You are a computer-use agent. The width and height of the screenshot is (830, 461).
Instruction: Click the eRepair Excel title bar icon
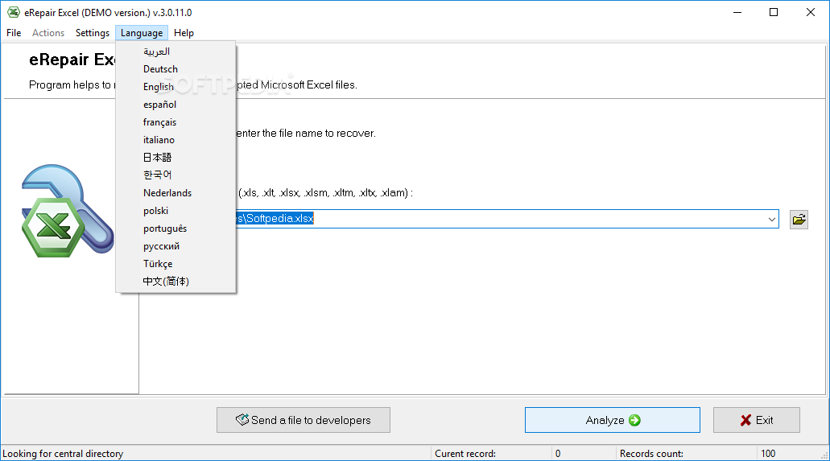click(x=13, y=12)
